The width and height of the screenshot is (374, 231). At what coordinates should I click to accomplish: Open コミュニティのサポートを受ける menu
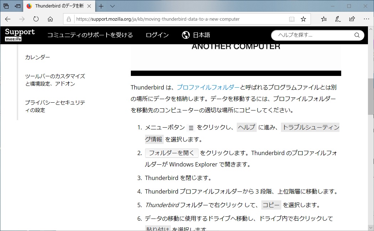click(90, 35)
